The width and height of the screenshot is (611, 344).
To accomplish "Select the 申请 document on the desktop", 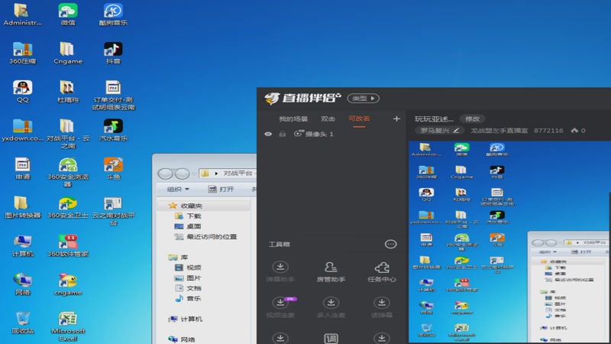I will point(22,168).
